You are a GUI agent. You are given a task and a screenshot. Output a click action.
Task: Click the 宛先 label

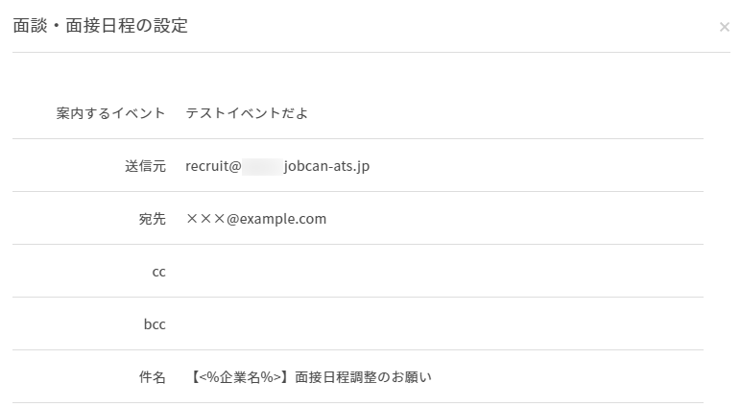coord(152,219)
